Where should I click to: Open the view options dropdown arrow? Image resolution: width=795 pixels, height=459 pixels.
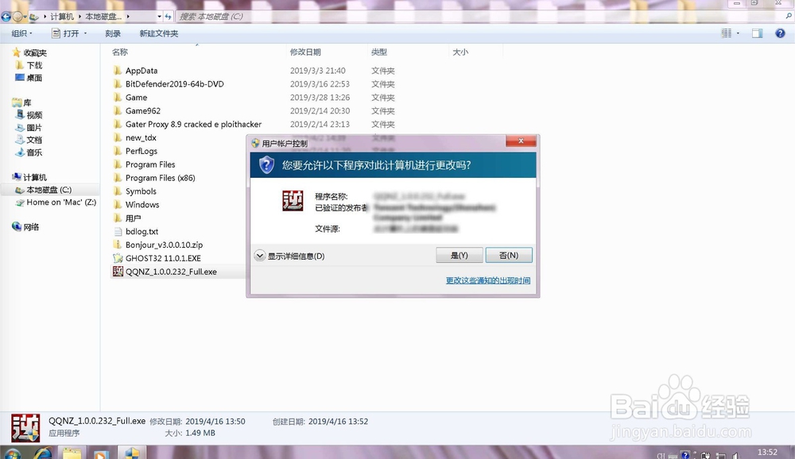point(739,33)
